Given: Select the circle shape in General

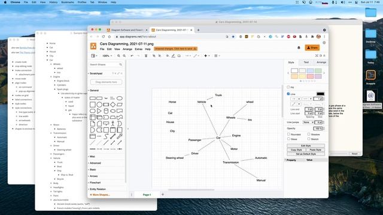Looking at the screenshot, I should (99, 105).
